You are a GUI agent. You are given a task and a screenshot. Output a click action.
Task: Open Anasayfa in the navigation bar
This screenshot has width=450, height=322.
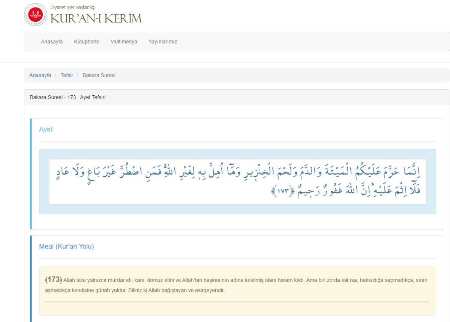[x=52, y=42]
